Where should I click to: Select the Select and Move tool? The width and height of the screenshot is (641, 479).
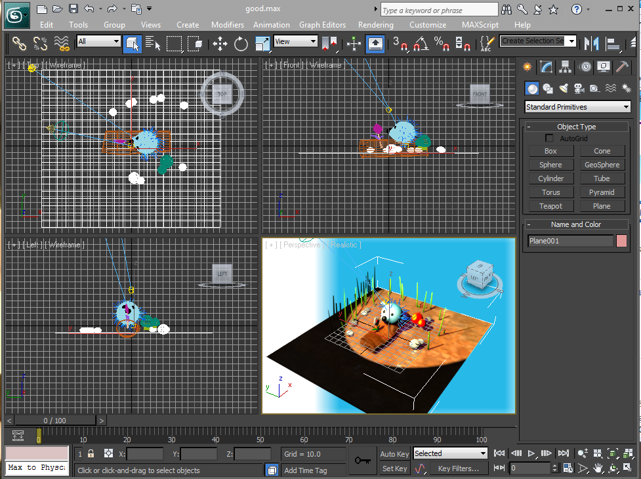pyautogui.click(x=220, y=43)
